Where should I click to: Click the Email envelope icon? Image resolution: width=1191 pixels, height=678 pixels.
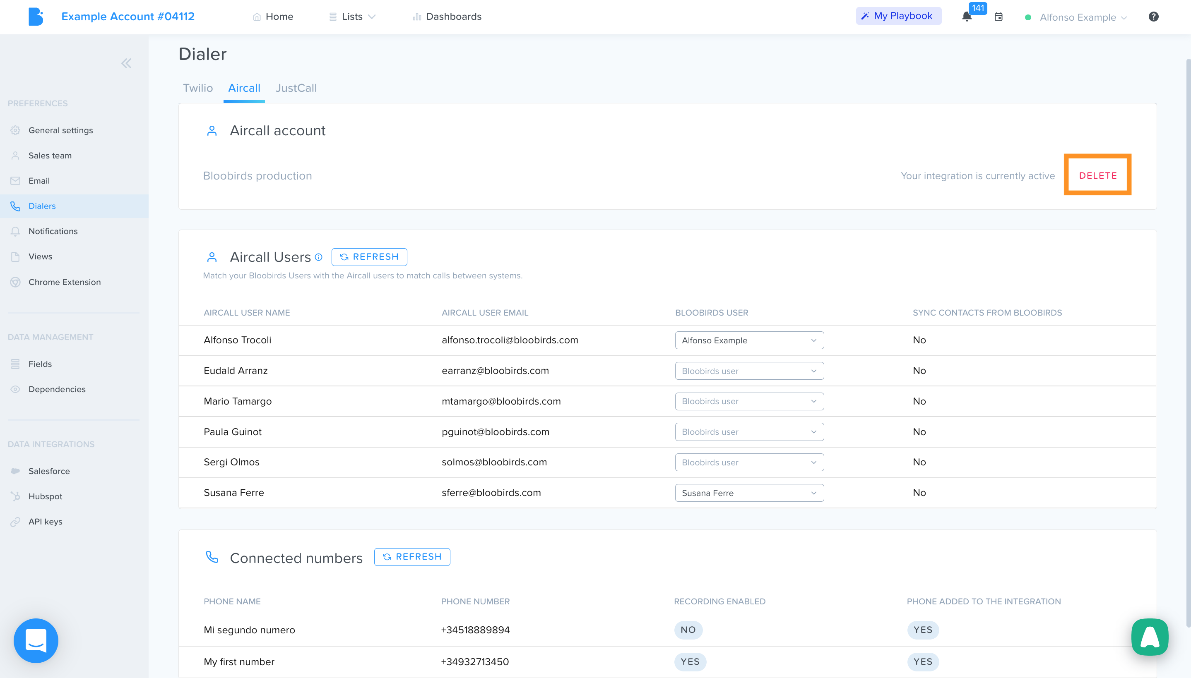coord(15,181)
